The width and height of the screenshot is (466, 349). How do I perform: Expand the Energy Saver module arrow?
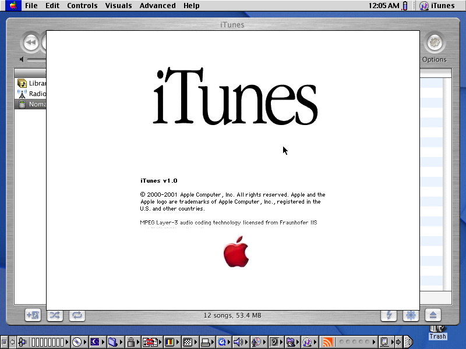click(103, 342)
